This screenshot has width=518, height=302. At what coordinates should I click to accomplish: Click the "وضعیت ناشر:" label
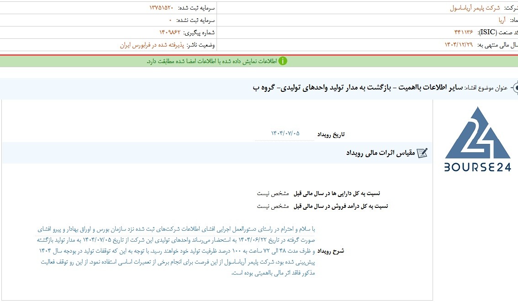[201, 45]
